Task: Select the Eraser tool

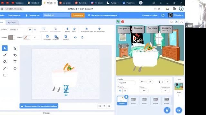Action: click(15, 55)
